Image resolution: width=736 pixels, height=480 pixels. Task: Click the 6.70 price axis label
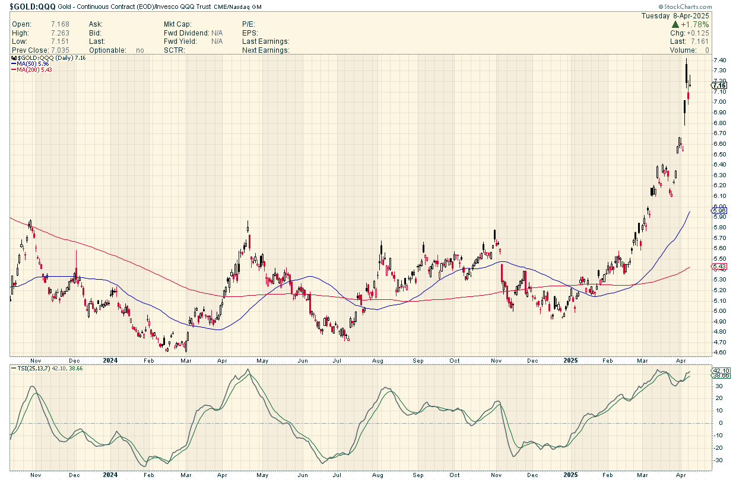(x=719, y=133)
